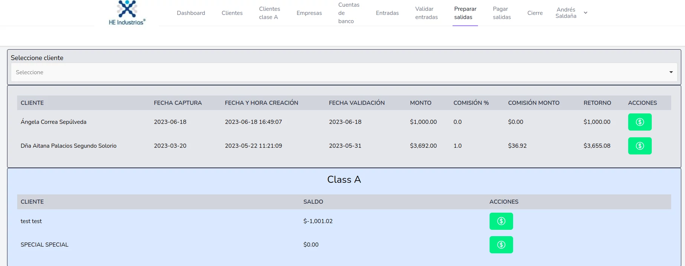Click dollar icon for test test client
The image size is (685, 266).
point(501,221)
